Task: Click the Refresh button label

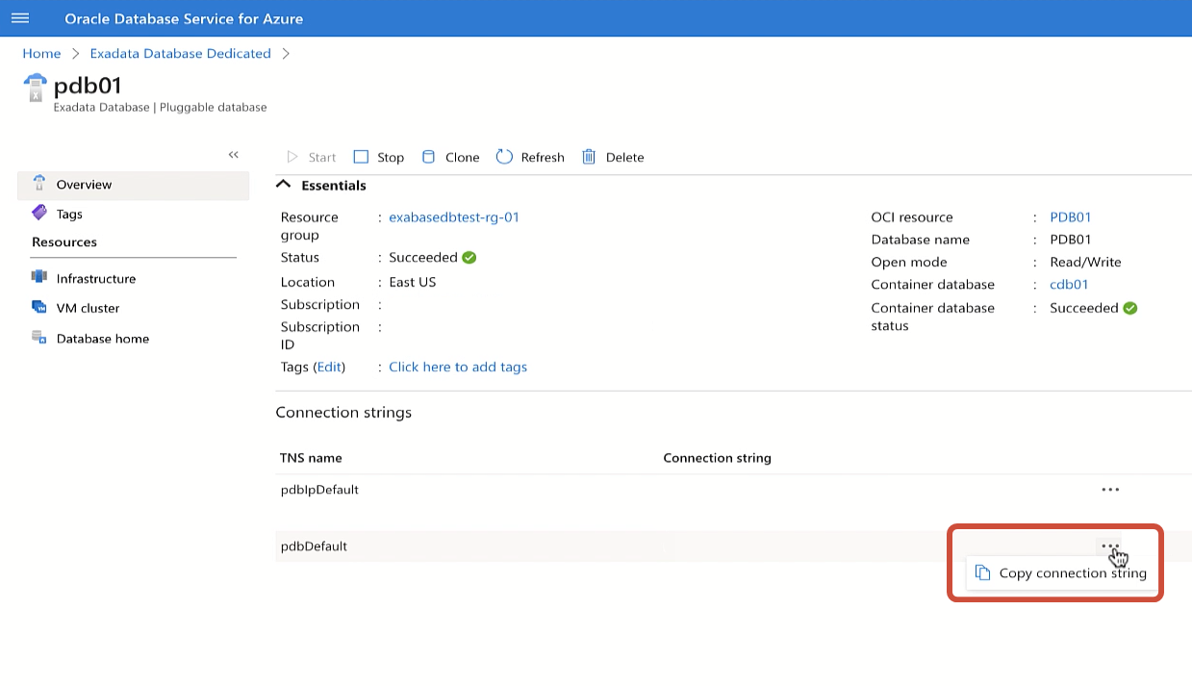Action: pyautogui.click(x=543, y=157)
